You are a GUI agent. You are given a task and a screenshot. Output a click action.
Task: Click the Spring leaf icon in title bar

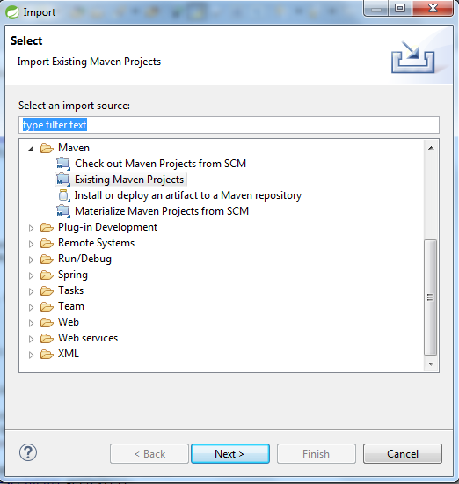point(12,12)
